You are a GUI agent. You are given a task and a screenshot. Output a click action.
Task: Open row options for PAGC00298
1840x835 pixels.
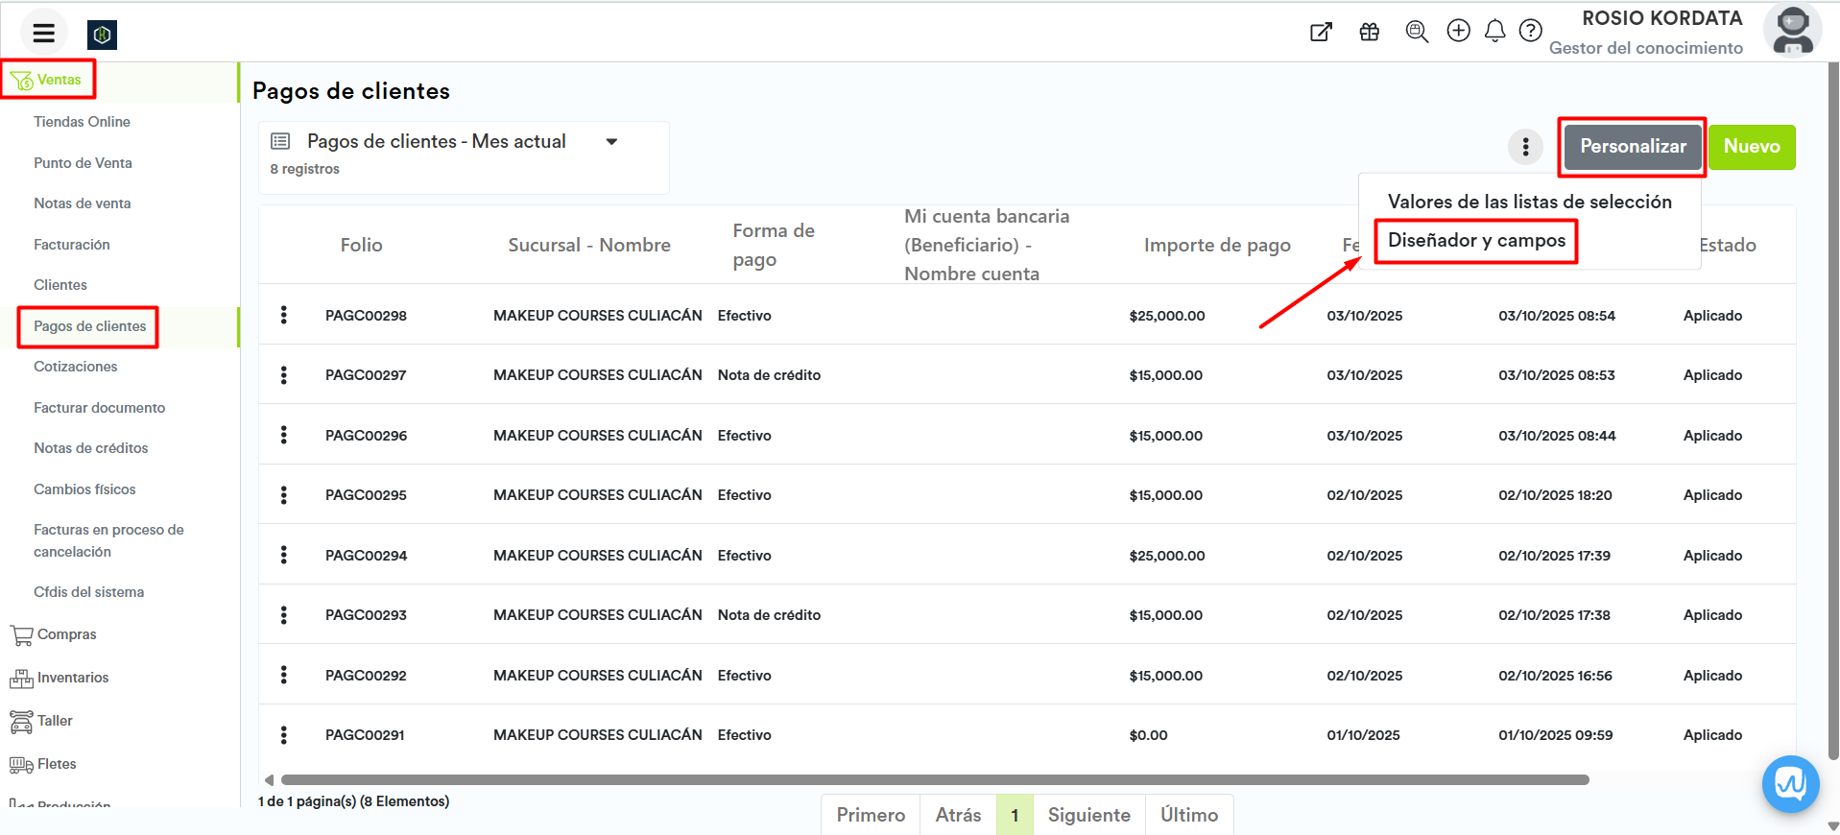284,315
